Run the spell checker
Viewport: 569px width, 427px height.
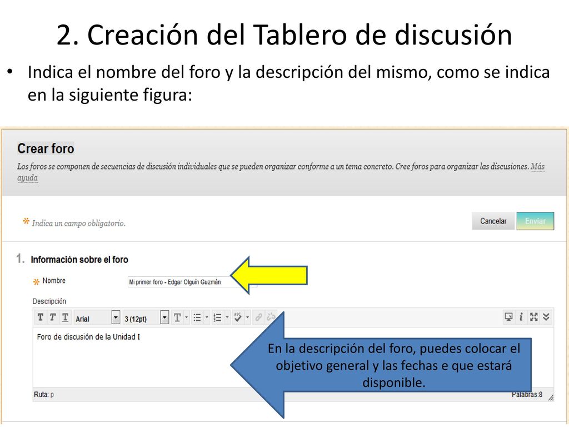click(238, 317)
